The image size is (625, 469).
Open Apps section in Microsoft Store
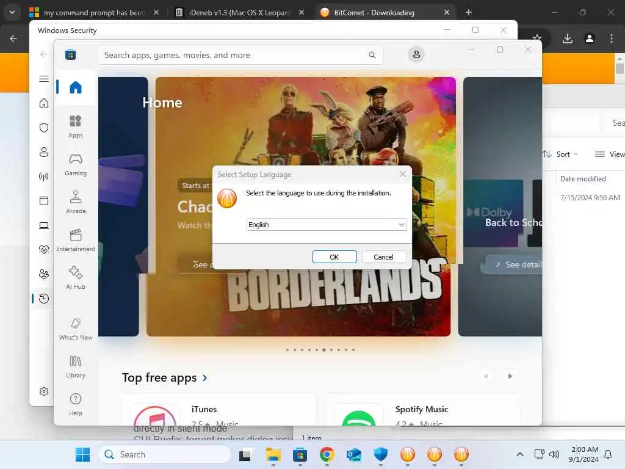pyautogui.click(x=76, y=127)
